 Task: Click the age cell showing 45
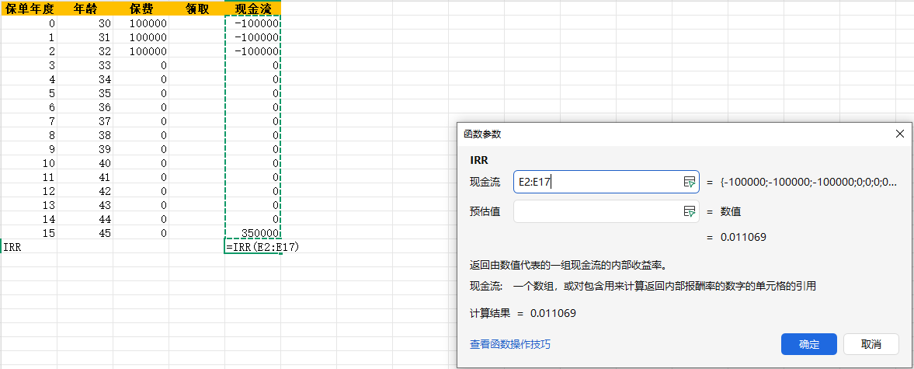[x=85, y=233]
